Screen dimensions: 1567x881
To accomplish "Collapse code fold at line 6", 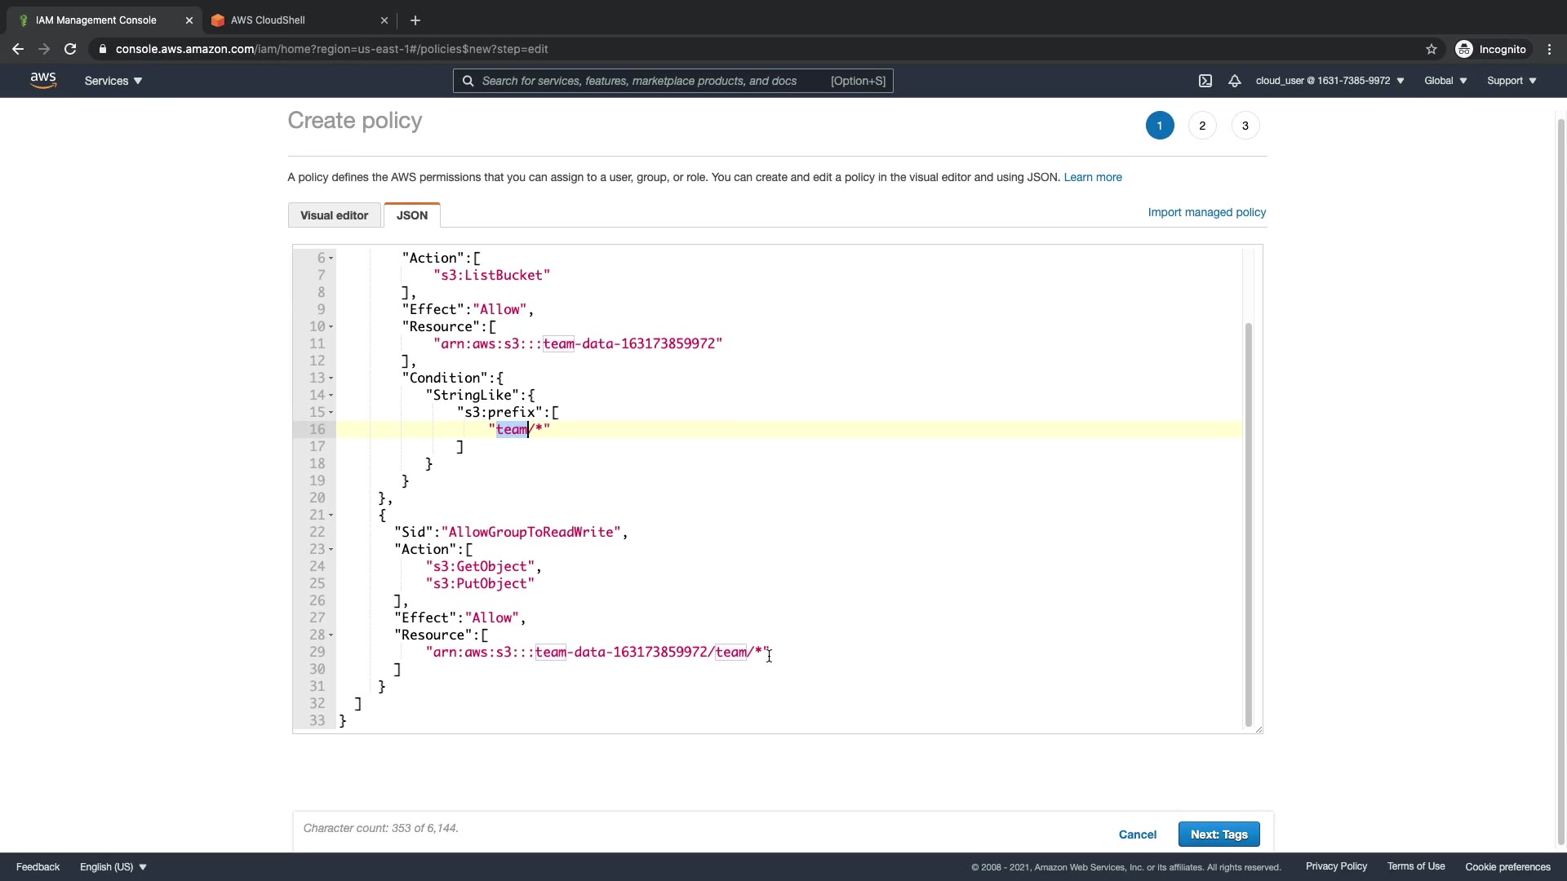I will pos(331,259).
